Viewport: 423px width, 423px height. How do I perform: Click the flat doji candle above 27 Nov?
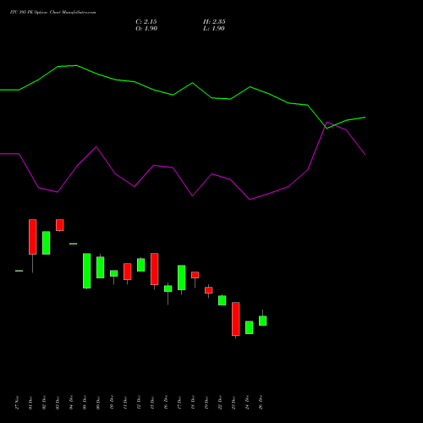[x=19, y=271]
